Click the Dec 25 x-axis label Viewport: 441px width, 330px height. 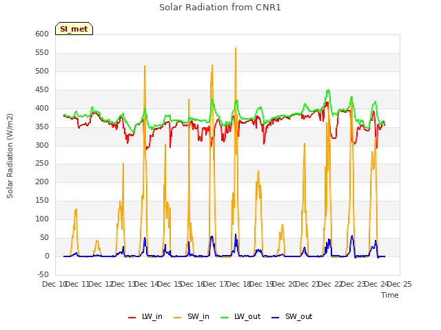(400, 284)
